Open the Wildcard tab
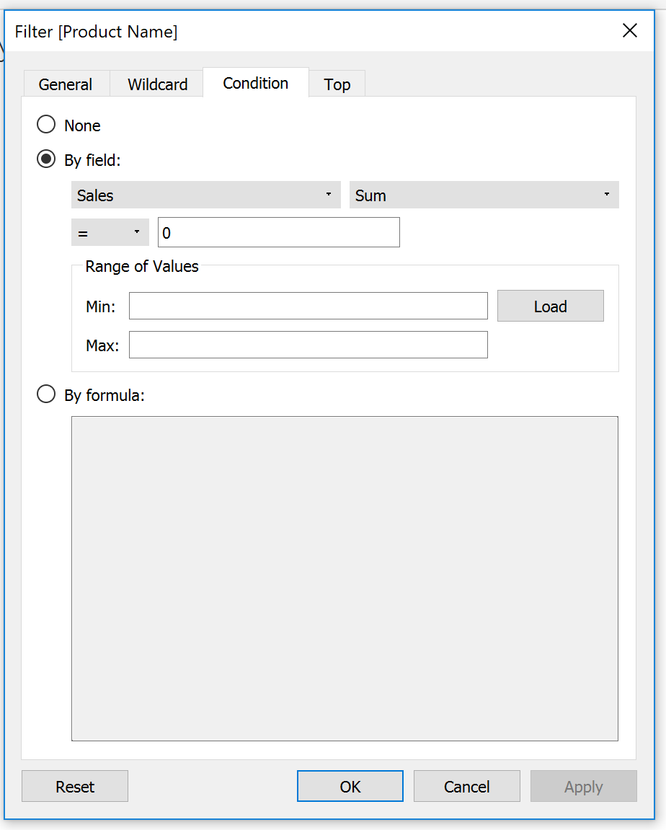666x830 pixels. click(x=157, y=84)
